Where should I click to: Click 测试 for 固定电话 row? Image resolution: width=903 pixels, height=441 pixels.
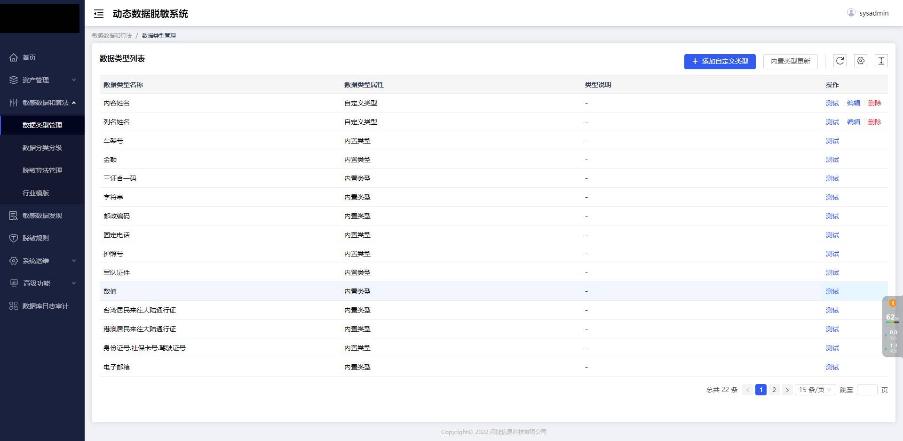click(832, 235)
